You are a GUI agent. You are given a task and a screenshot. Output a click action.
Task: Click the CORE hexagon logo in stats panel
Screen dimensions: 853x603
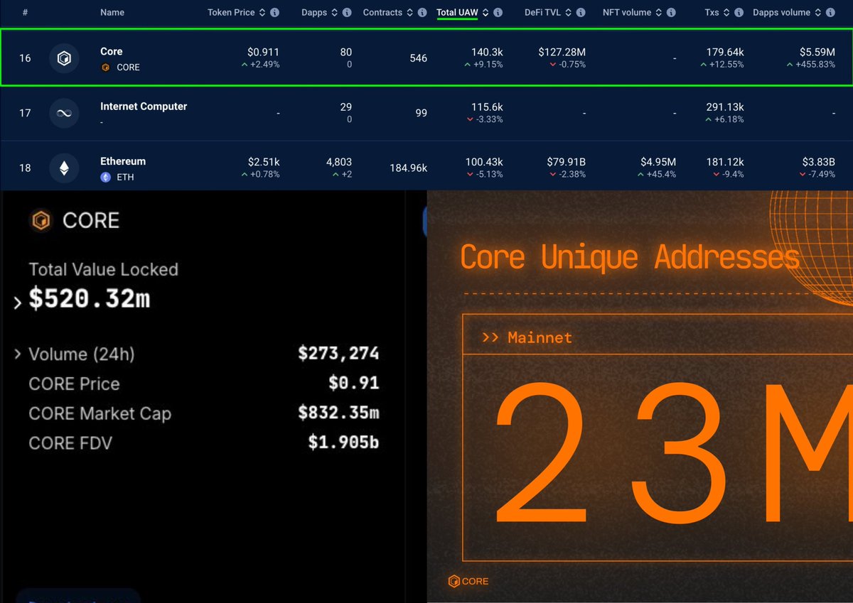[x=41, y=221]
